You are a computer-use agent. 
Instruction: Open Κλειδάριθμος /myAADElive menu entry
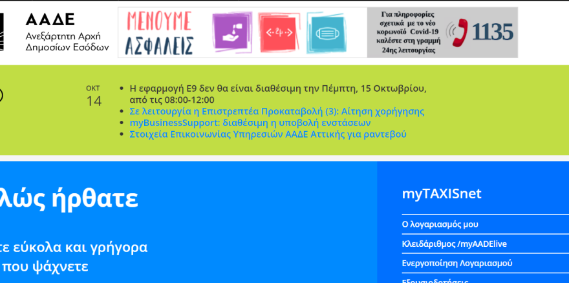[x=454, y=244]
